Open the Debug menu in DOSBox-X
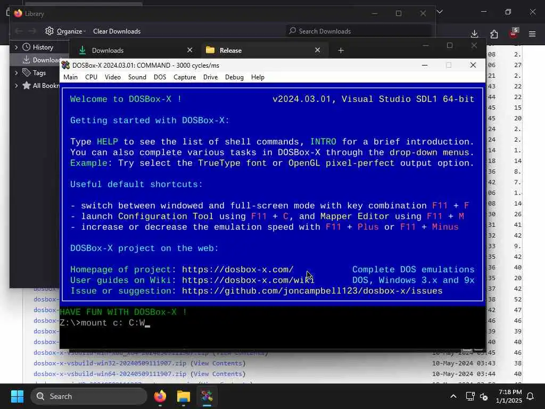The height and width of the screenshot is (409, 545). click(x=234, y=77)
